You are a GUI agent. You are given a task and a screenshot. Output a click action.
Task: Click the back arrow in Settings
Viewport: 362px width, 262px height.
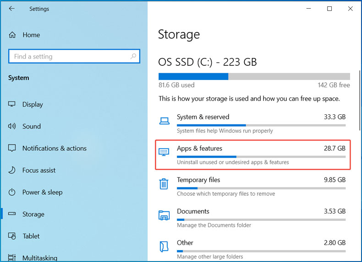click(x=11, y=9)
